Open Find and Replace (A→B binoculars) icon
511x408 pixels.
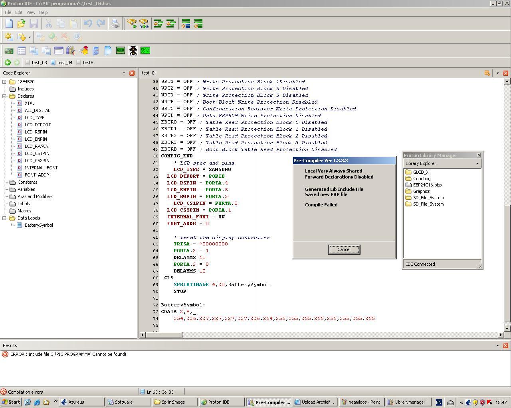(x=144, y=24)
